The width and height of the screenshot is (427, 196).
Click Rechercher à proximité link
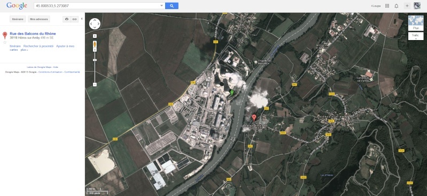point(38,46)
